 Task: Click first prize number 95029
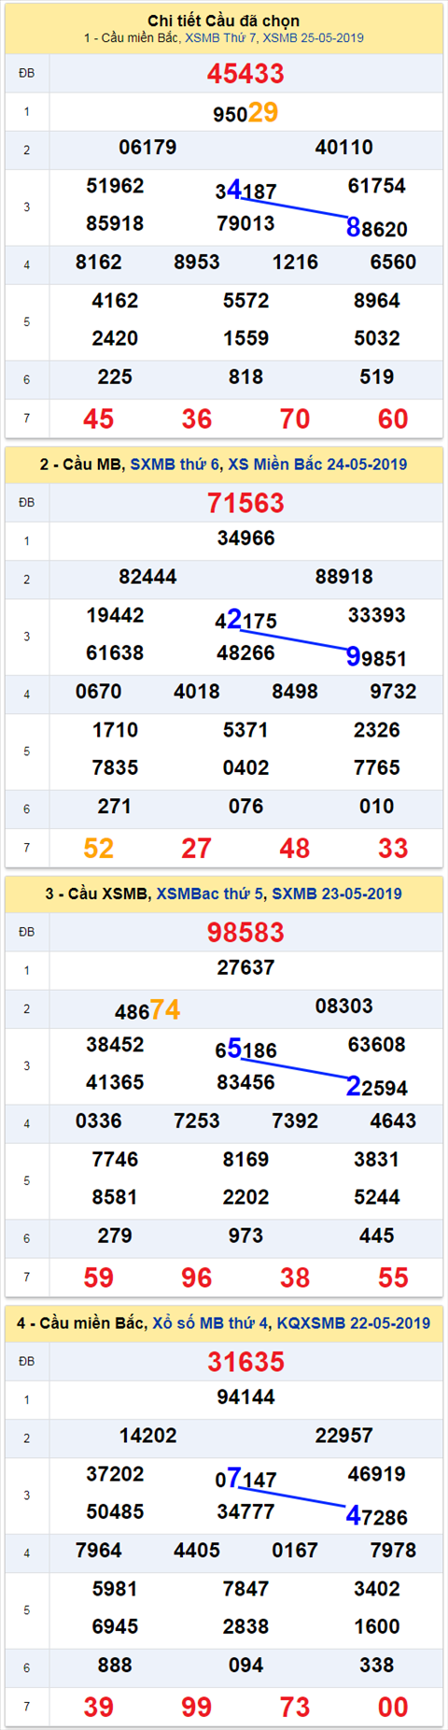[245, 112]
